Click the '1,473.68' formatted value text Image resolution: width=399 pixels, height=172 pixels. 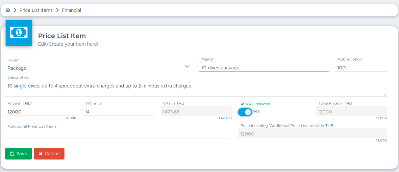[225, 118]
